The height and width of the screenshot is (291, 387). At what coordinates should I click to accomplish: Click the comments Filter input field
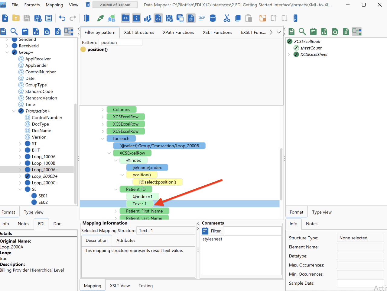click(252, 231)
